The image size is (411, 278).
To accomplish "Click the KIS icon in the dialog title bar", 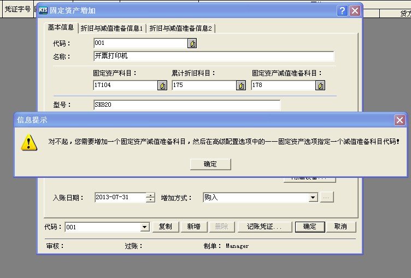I will (43, 10).
